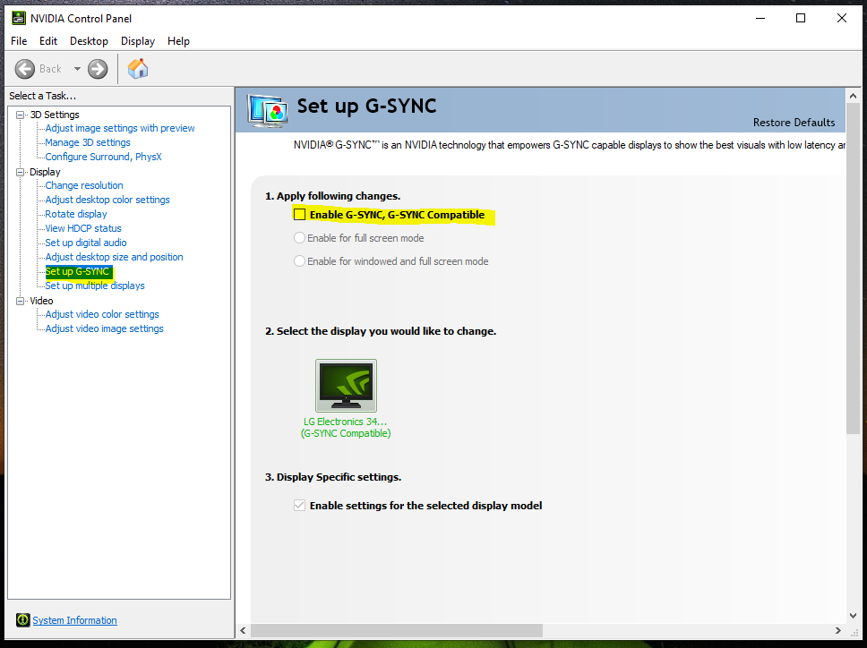Select Enable for windowed and full screen mode

click(299, 261)
